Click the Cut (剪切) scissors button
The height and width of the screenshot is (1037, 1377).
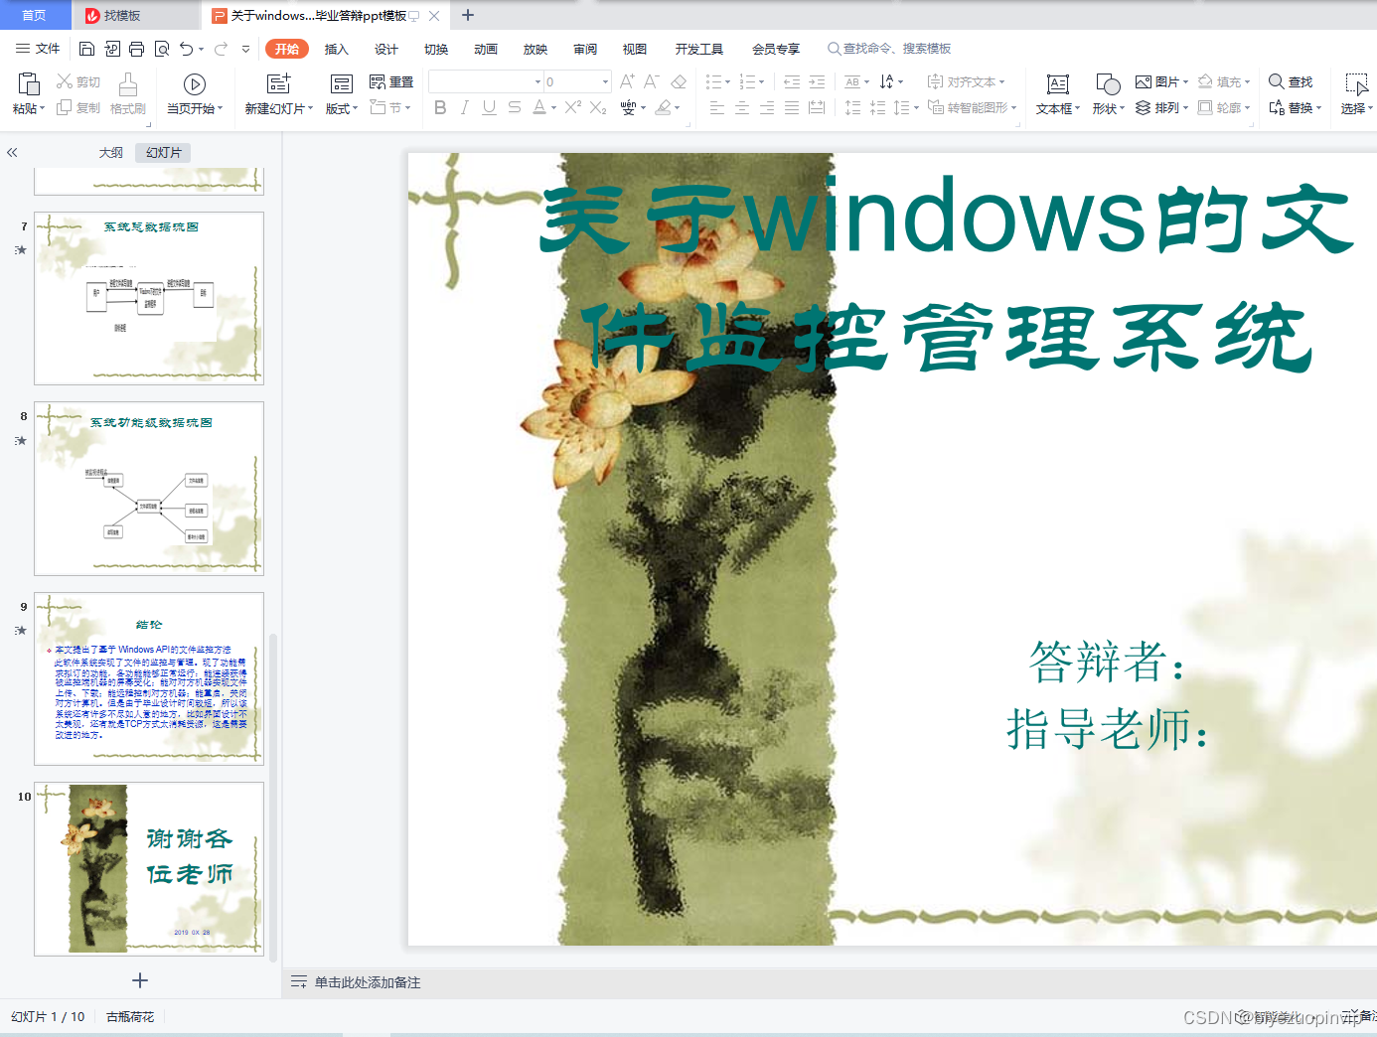(78, 81)
